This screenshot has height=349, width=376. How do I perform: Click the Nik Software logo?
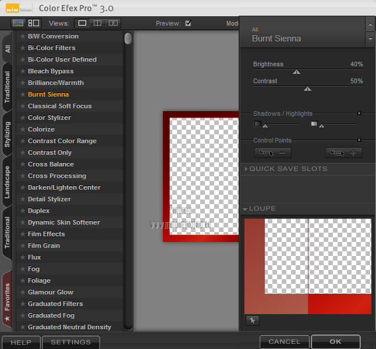[x=18, y=8]
